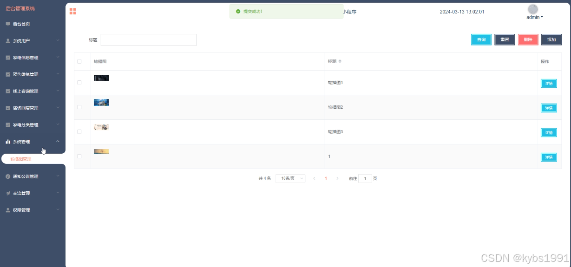Click the orange grid icon in the top bar
The width and height of the screenshot is (571, 267).
click(73, 11)
